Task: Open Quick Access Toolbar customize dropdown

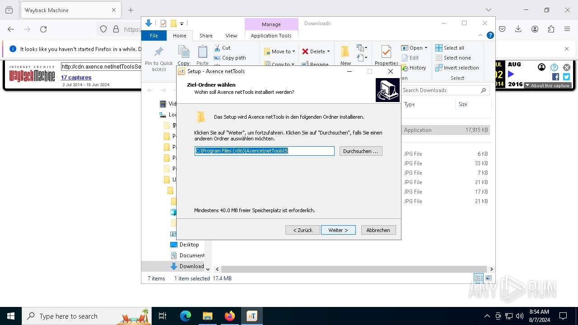Action: point(182,23)
